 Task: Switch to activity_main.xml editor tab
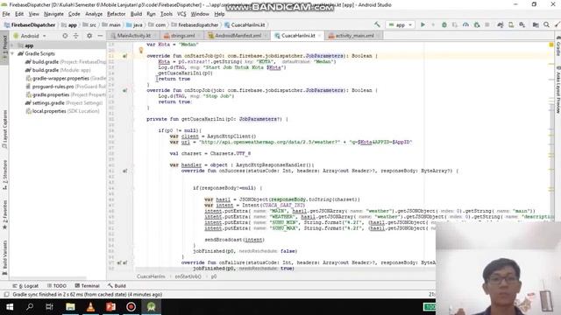(x=354, y=36)
